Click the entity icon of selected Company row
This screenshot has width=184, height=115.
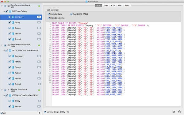point(13,17)
